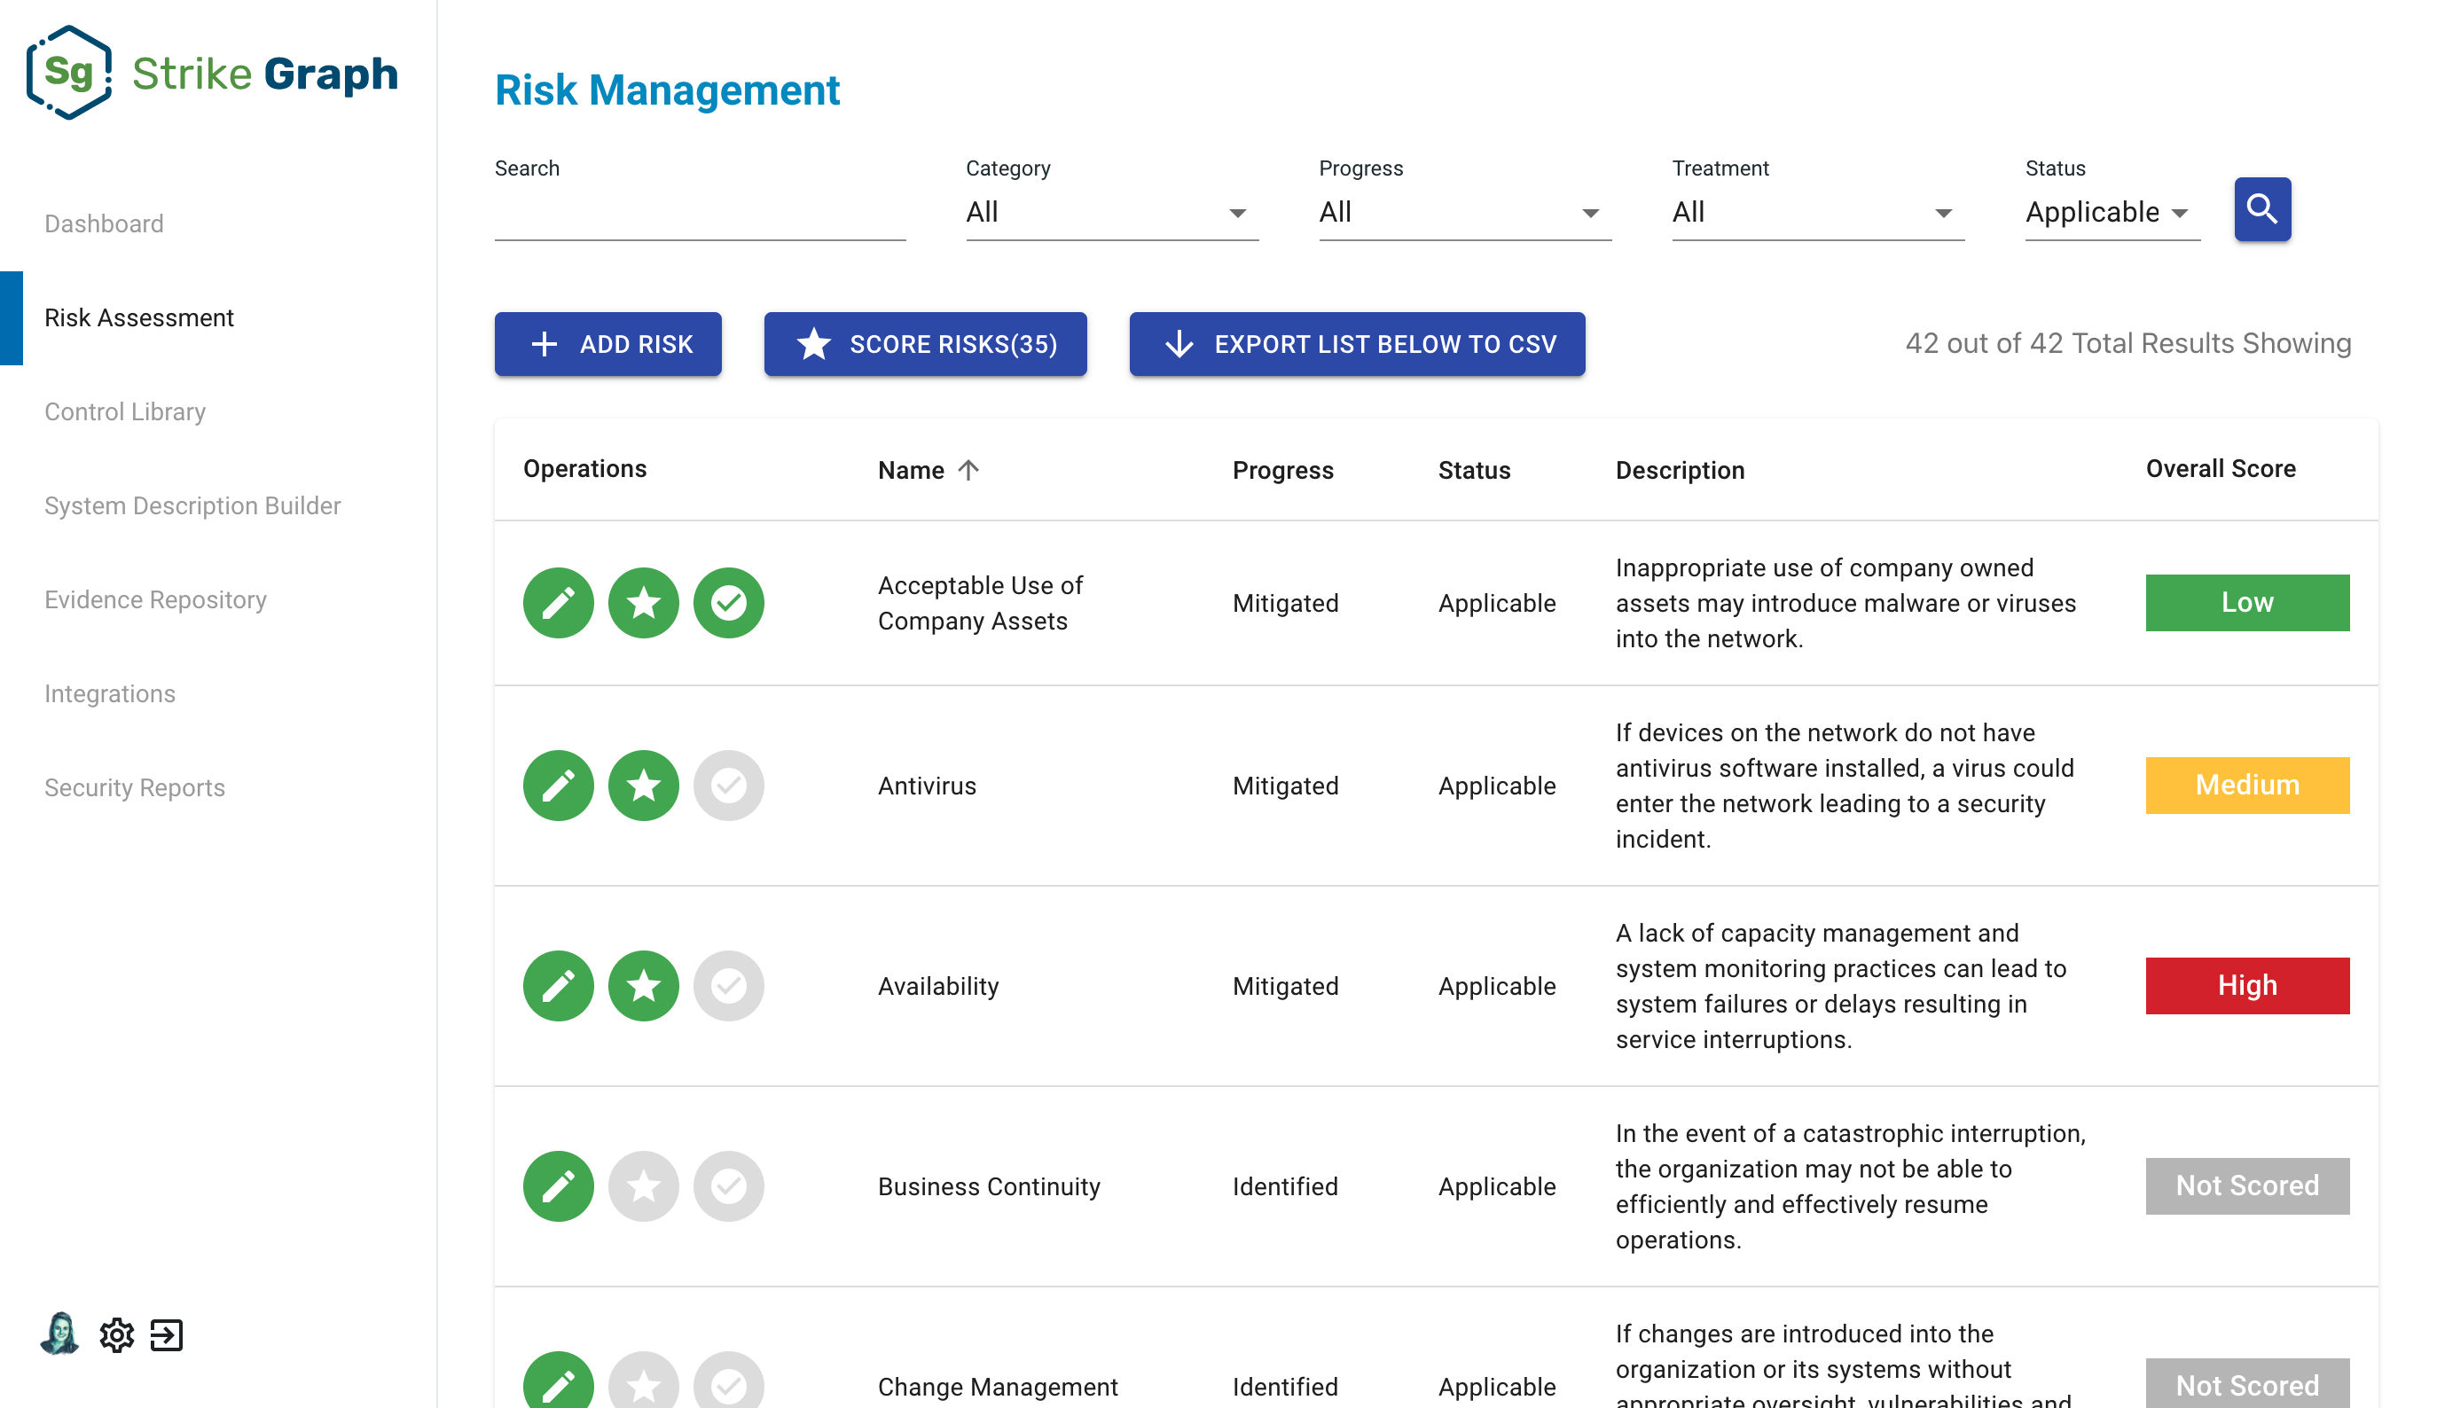
Task: Click the ADD RISK button
Action: pos(607,343)
